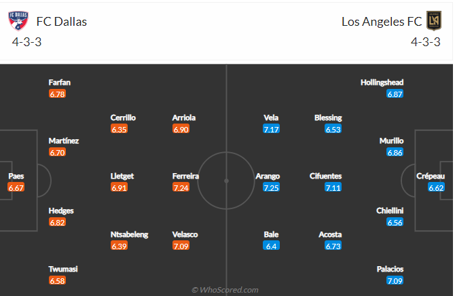Select Farfan player name
The height and width of the screenshot is (296, 455).
click(x=60, y=83)
